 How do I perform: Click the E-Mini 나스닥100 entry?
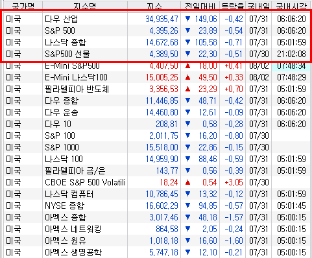(x=76, y=77)
